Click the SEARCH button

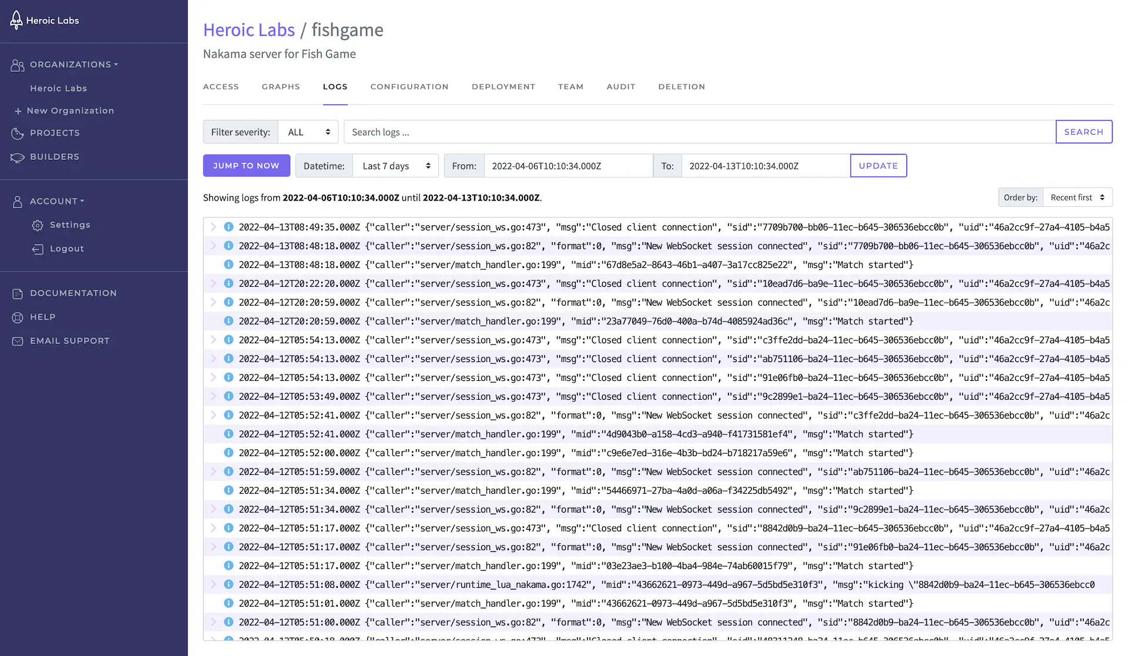[1085, 131]
